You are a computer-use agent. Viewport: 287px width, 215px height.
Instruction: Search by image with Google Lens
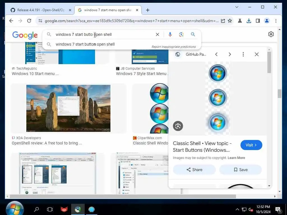click(181, 34)
